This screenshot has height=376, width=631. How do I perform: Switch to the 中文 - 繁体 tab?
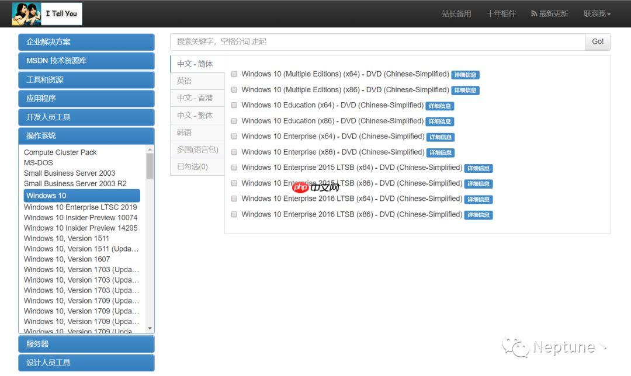click(197, 116)
